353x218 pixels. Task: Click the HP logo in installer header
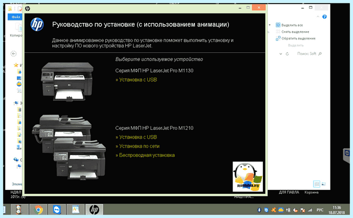coord(37,25)
